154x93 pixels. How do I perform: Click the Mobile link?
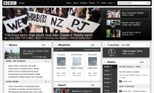[x=22, y=3]
